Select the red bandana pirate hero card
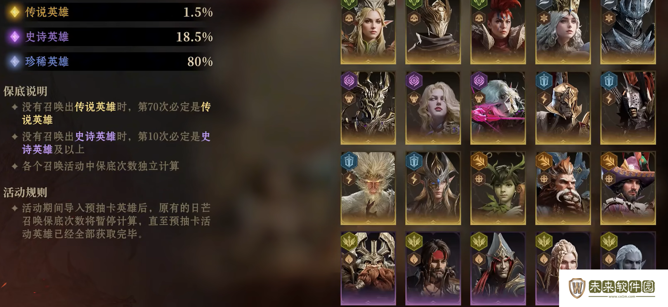Image resolution: width=668 pixels, height=307 pixels. tap(433, 268)
